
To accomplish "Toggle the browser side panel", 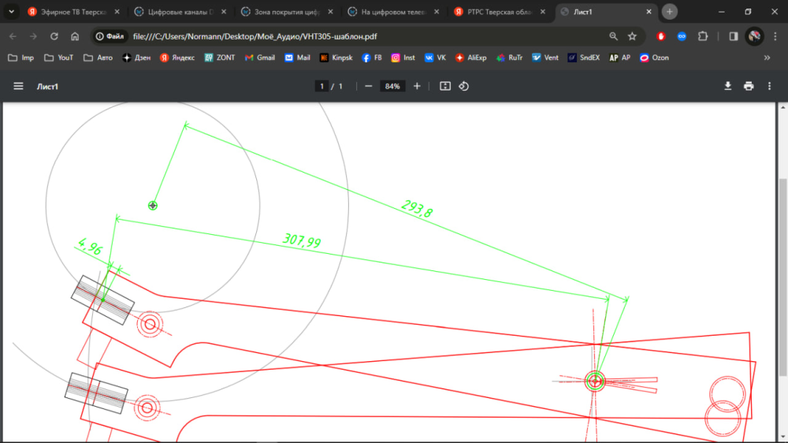I will (x=734, y=36).
